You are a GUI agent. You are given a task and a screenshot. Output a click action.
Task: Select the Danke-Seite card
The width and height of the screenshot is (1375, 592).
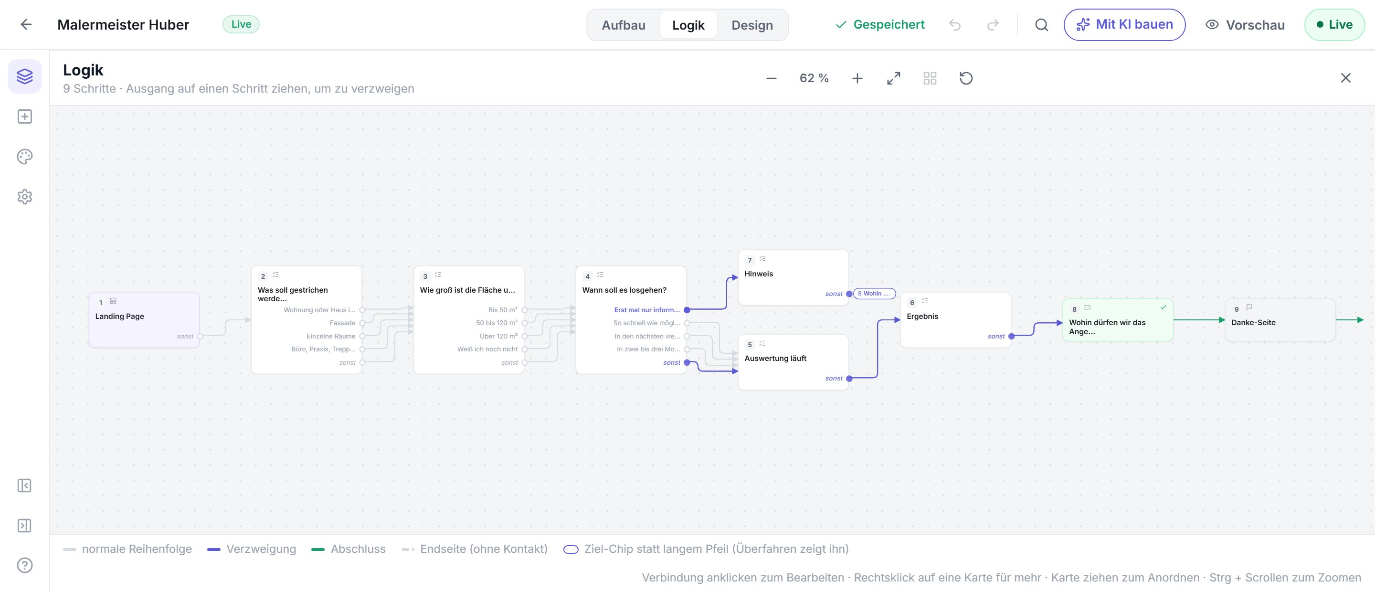point(1280,320)
